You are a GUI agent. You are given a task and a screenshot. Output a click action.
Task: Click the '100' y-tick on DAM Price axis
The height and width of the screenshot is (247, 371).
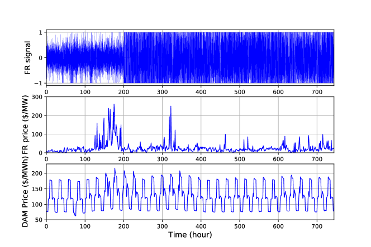coord(37,205)
